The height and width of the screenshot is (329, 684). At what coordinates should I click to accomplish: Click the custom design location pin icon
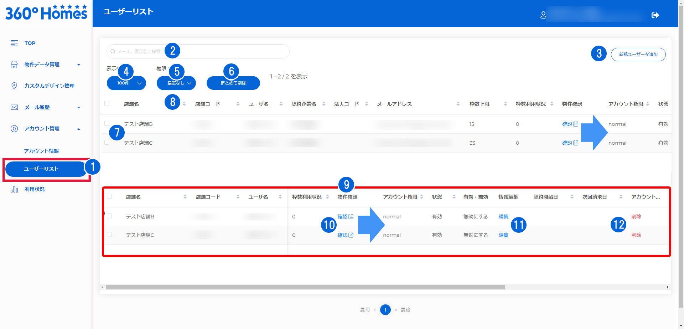tap(14, 86)
